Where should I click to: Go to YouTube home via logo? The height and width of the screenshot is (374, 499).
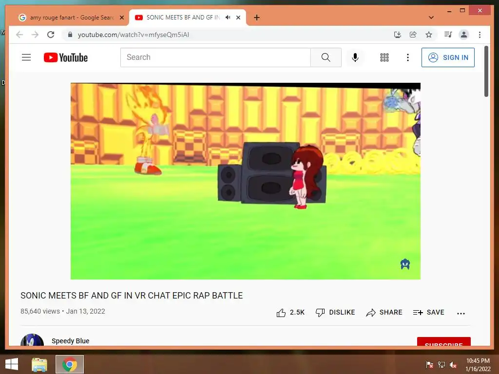66,57
